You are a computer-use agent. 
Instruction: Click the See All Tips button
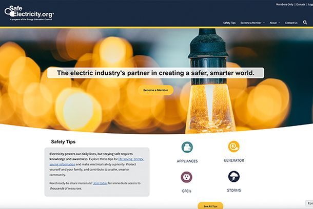click(210, 205)
